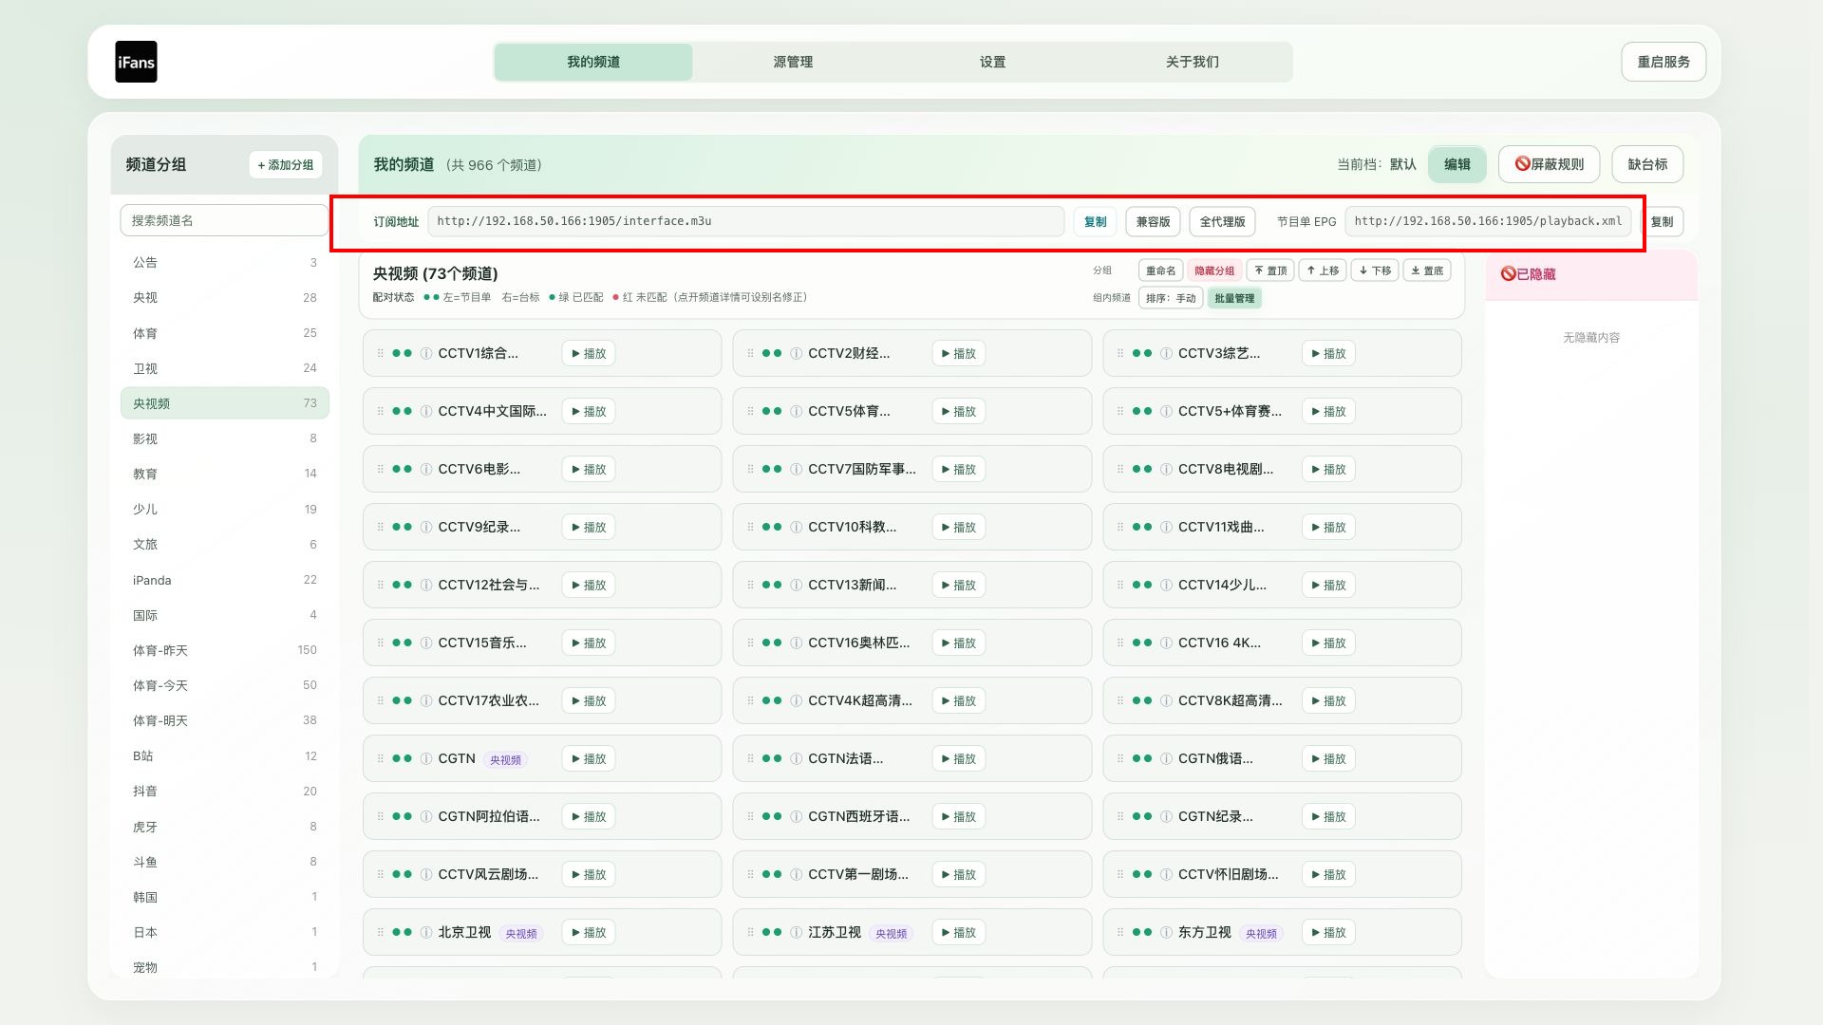Open the 排序: 手动 sort selector
Image resolution: width=1823 pixels, height=1025 pixels.
tap(1171, 298)
